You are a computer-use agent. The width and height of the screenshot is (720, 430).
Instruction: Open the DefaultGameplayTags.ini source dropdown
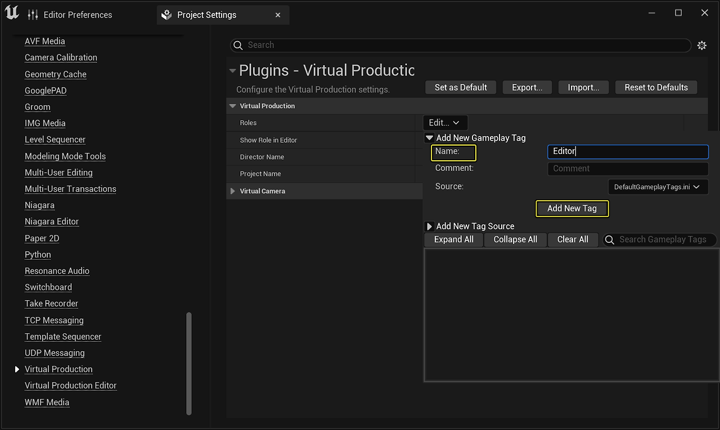pos(658,187)
